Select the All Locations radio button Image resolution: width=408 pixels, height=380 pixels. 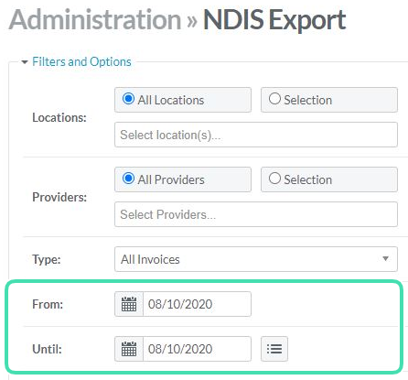pyautogui.click(x=128, y=99)
